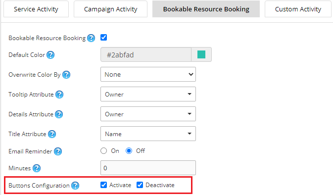The height and width of the screenshot is (195, 333).
Task: Click the Default Color help icon
Action: pyautogui.click(x=50, y=55)
